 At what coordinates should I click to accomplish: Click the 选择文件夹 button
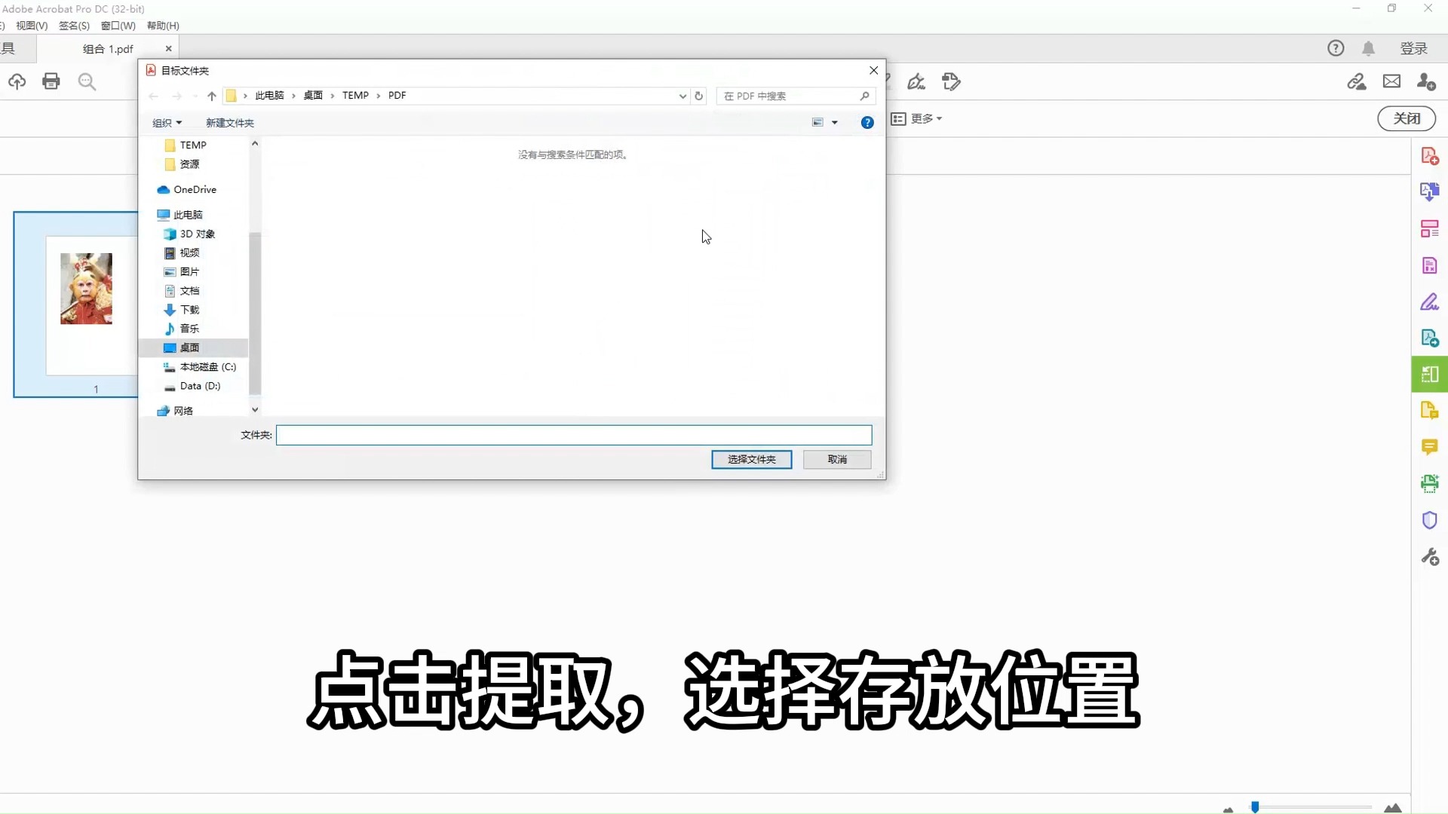751,460
